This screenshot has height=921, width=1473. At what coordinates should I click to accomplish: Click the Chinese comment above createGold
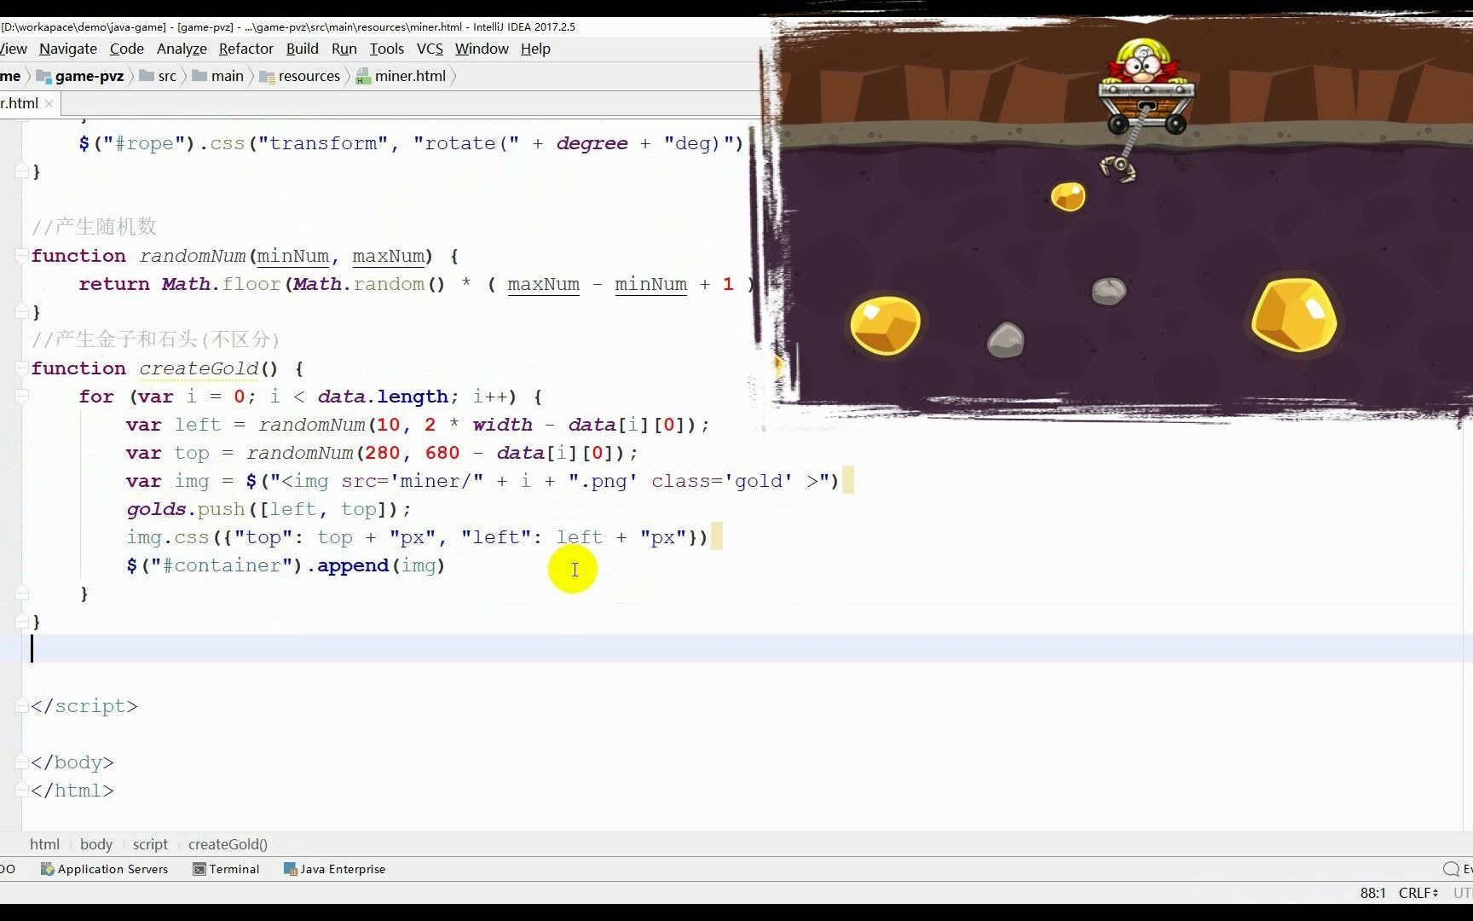(156, 339)
